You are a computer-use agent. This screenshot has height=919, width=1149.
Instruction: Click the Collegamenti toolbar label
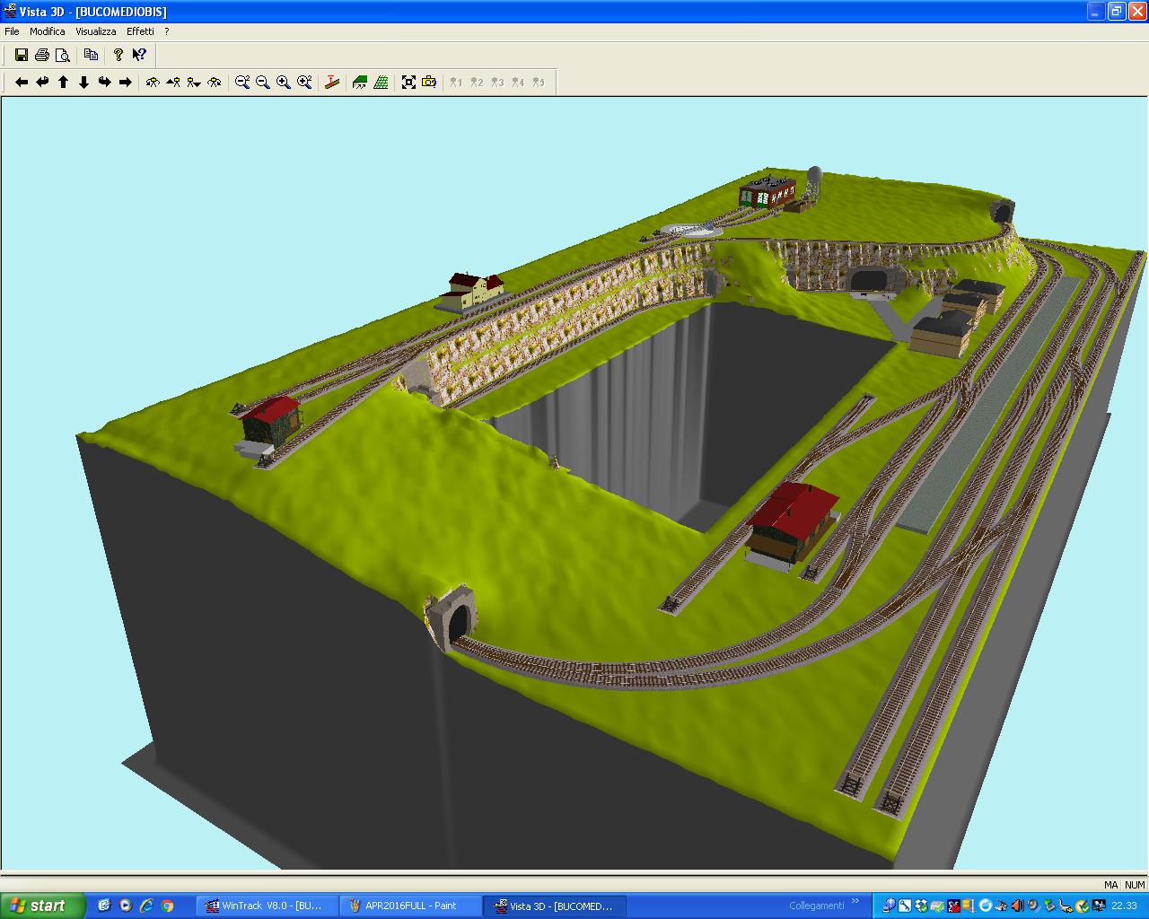817,906
